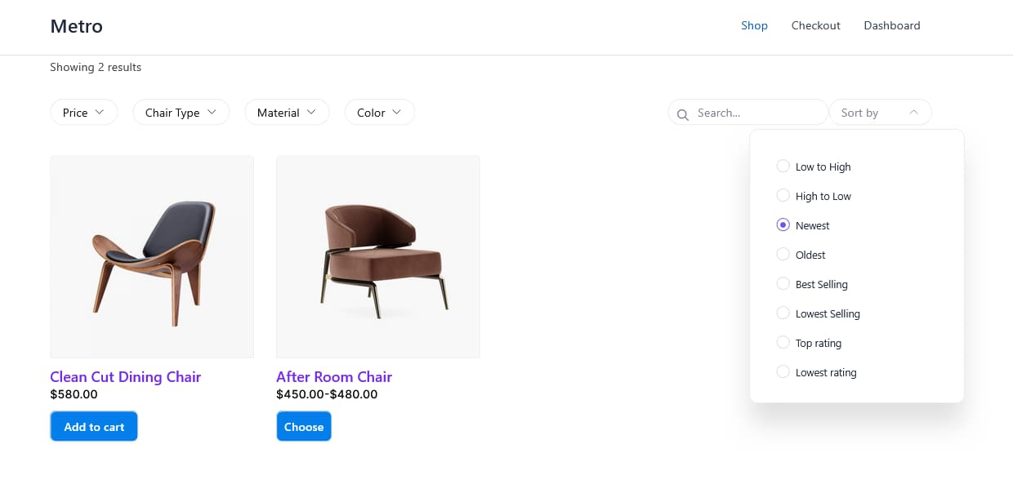This screenshot has height=502, width=1013.
Task: Click the Add to cart button
Action: pos(93,426)
